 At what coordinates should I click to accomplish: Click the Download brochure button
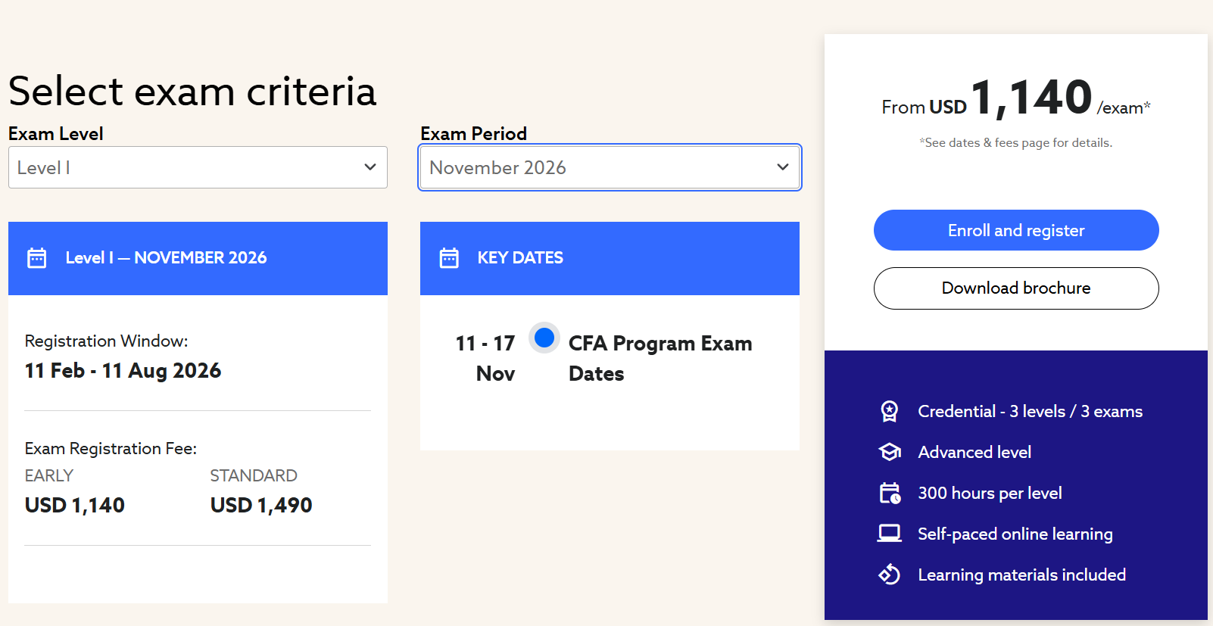coord(1016,288)
